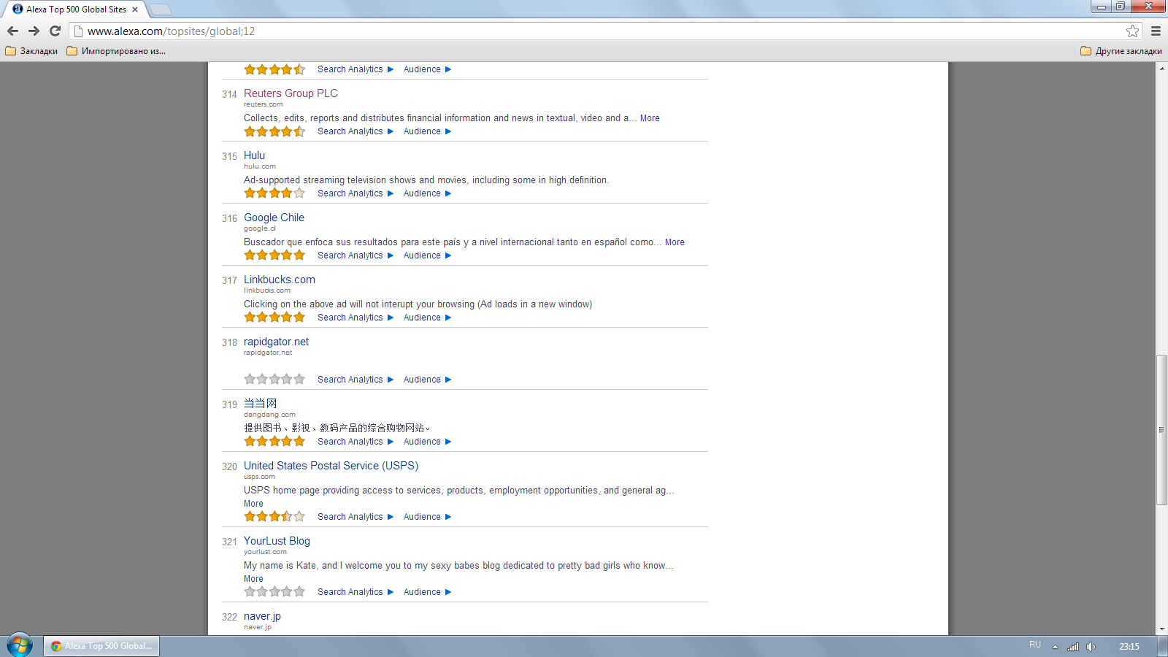
Task: Open the Другие закладки bookmarks menu
Action: pyautogui.click(x=1121, y=51)
